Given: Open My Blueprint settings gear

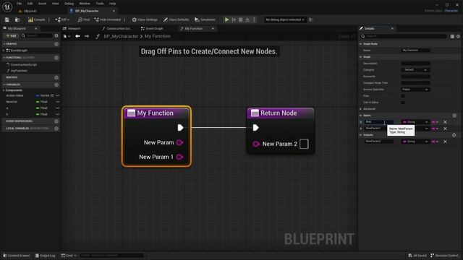Looking at the screenshot, I should [x=56, y=35].
